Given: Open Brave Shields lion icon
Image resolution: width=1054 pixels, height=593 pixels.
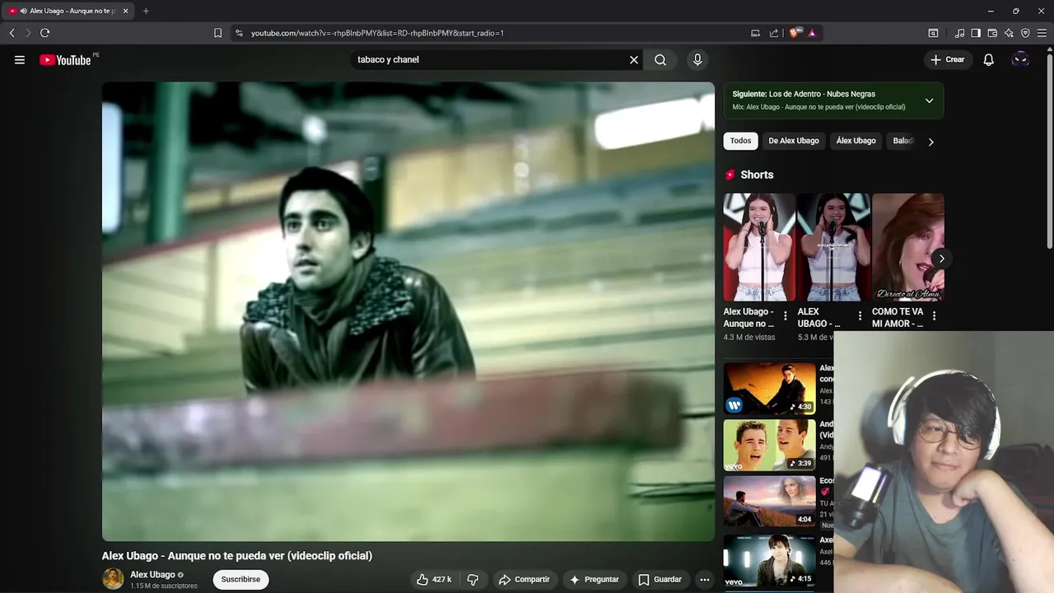Looking at the screenshot, I should click(x=795, y=33).
